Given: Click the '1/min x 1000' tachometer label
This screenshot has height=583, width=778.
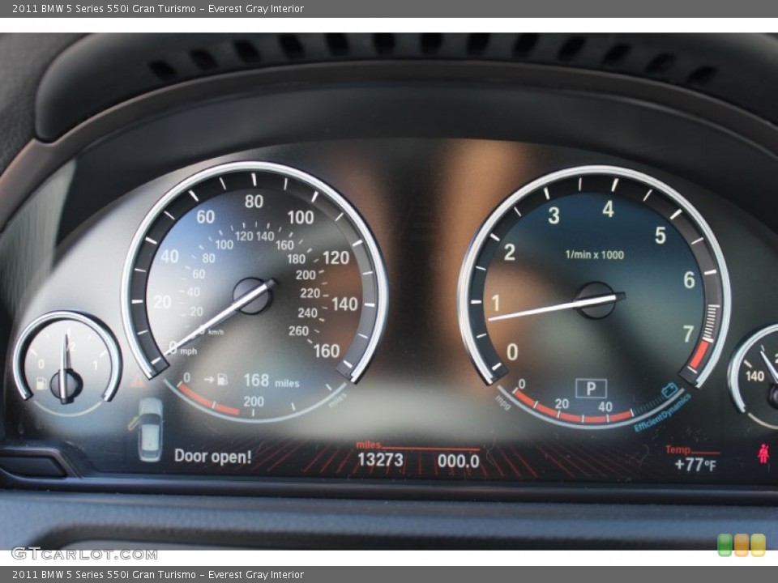Looking at the screenshot, I should click(x=595, y=255).
